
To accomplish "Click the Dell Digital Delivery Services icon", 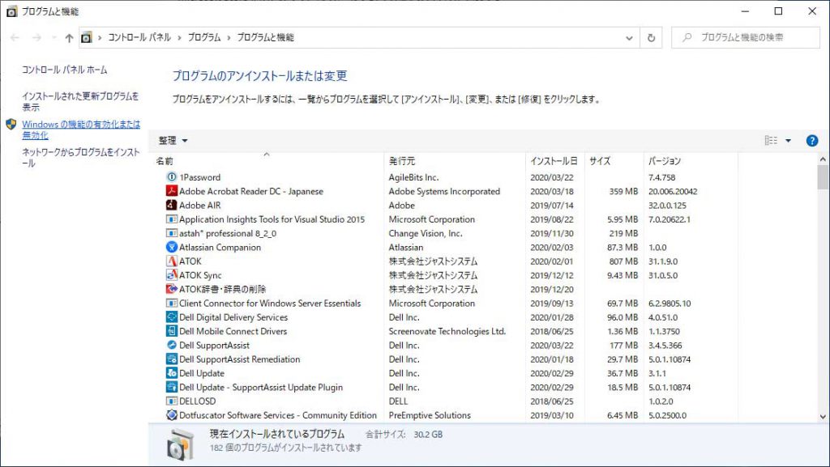I will tap(172, 317).
